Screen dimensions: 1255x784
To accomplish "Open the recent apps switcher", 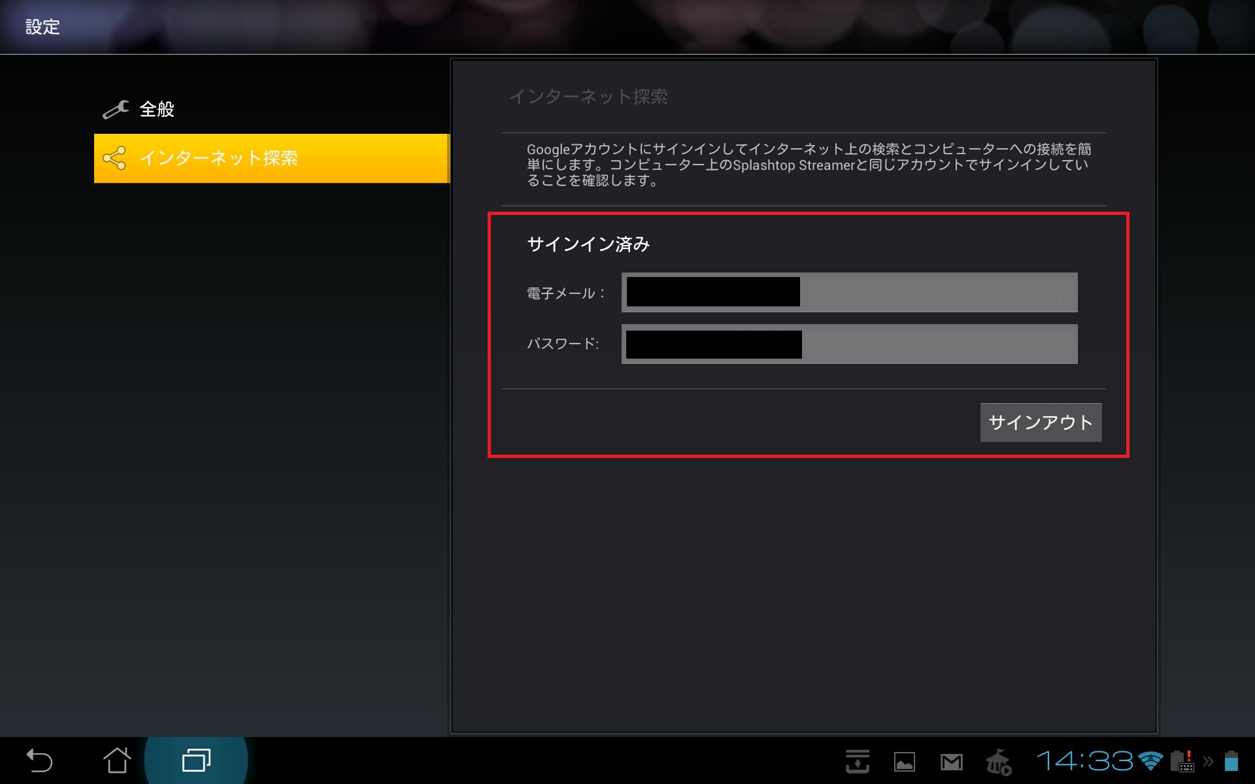I will (196, 760).
